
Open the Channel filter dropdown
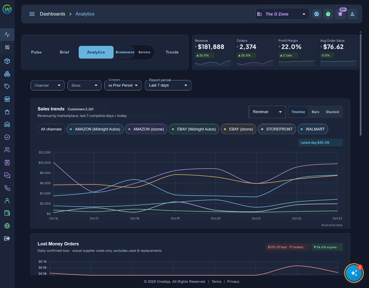click(x=48, y=85)
